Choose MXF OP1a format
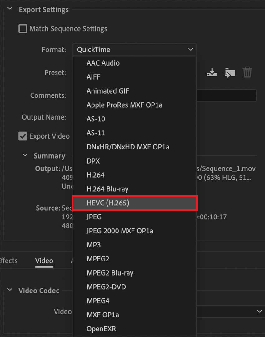Viewport: 265px width, 337px height. click(135, 315)
